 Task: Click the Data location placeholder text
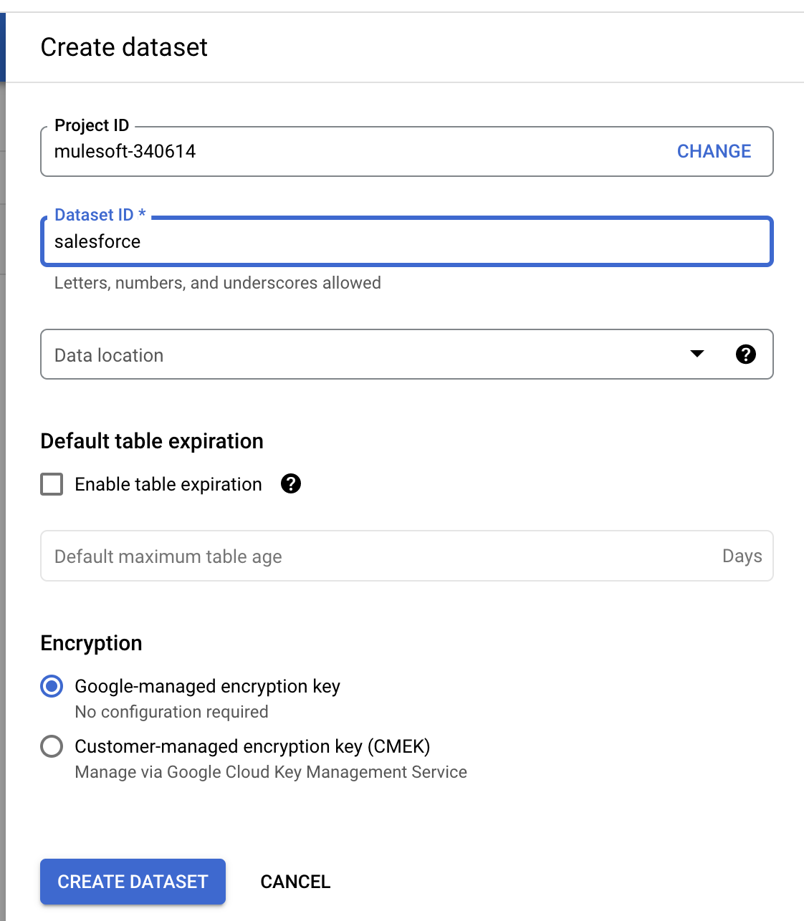coord(109,355)
